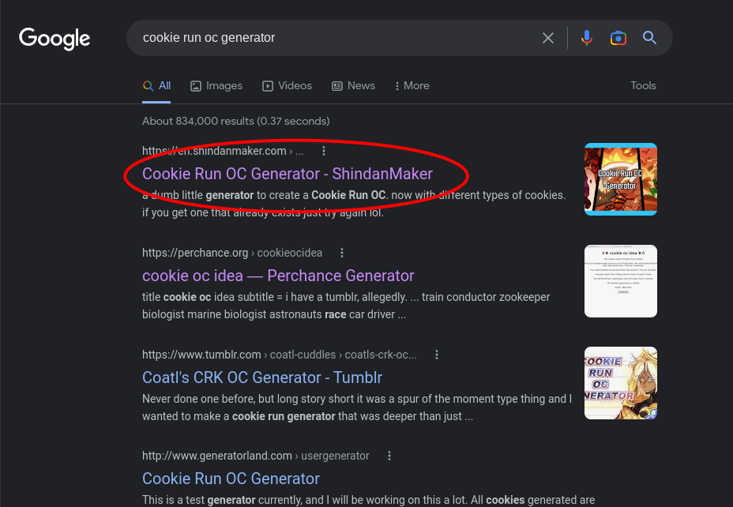Switch to the Videos tab
Image resolution: width=733 pixels, height=507 pixels.
point(287,85)
